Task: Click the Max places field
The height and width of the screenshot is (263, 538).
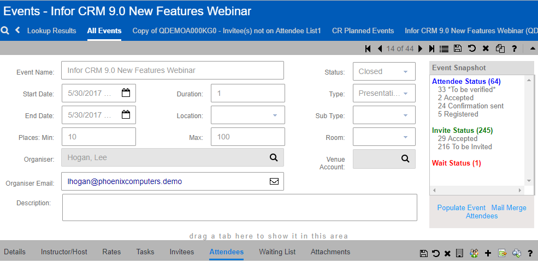Action: point(248,137)
